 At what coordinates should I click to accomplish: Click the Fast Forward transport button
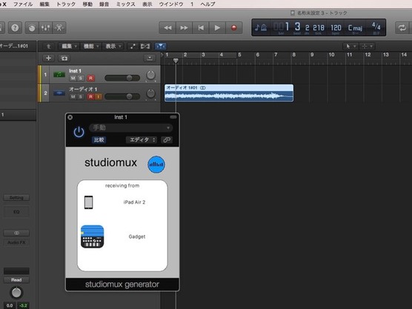(x=184, y=28)
